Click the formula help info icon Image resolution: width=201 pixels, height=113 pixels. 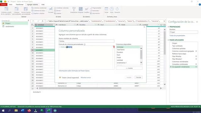[x=84, y=45]
